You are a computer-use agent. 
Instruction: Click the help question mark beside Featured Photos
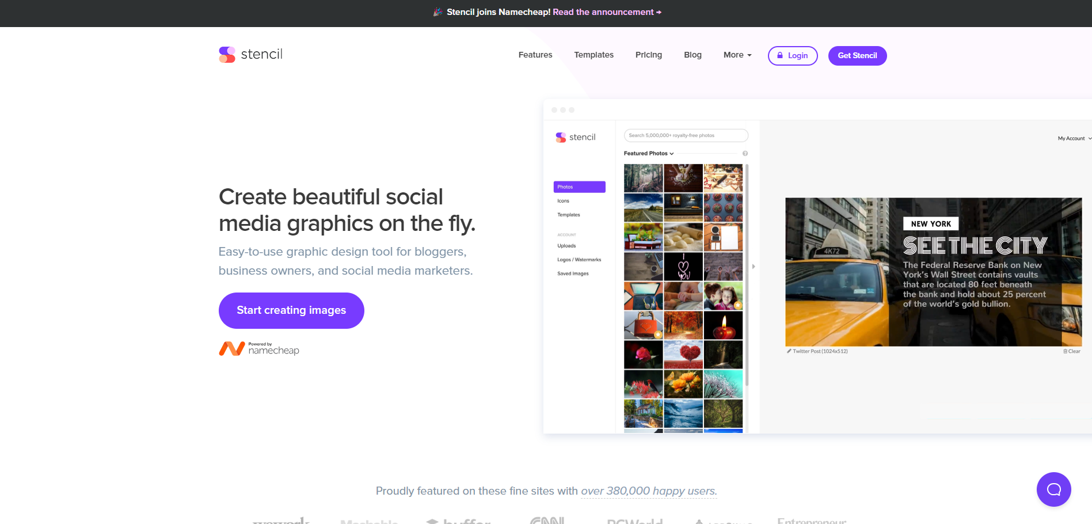745,154
